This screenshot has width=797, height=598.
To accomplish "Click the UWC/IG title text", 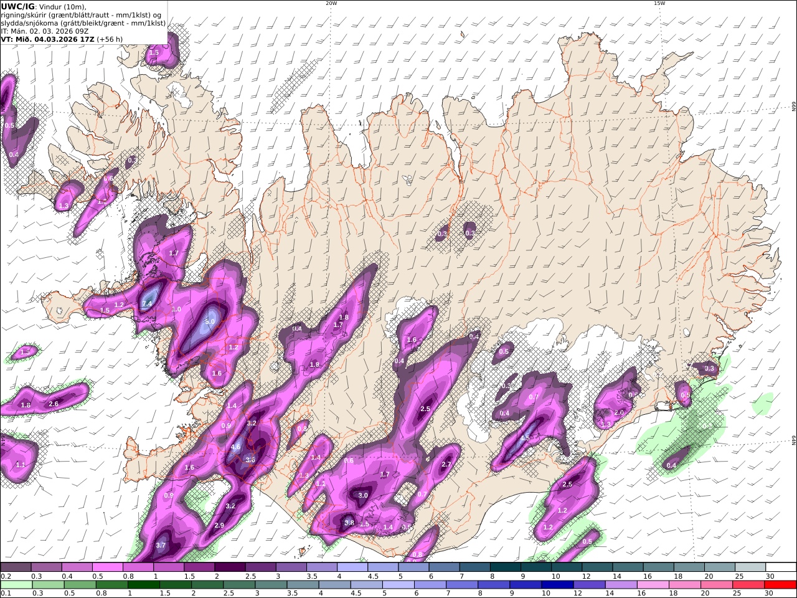I will coord(18,6).
